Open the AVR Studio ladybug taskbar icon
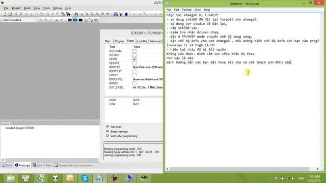Viewport: 326px width, 183px height. 114,178
